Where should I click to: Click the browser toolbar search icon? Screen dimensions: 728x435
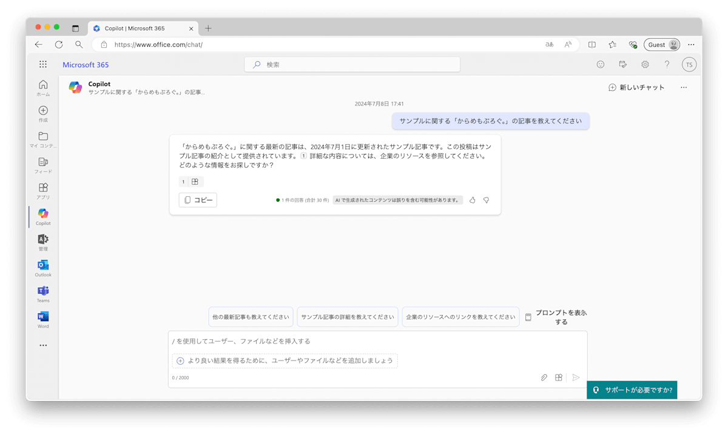point(79,45)
